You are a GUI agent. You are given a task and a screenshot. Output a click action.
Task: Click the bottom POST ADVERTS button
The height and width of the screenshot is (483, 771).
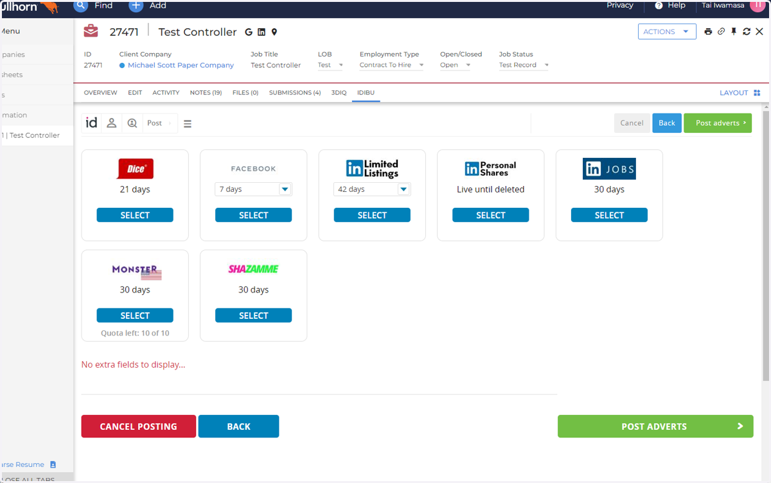click(655, 427)
